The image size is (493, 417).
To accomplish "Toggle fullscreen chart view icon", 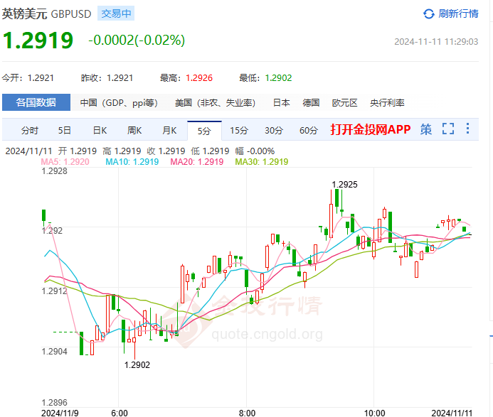I will (x=447, y=129).
